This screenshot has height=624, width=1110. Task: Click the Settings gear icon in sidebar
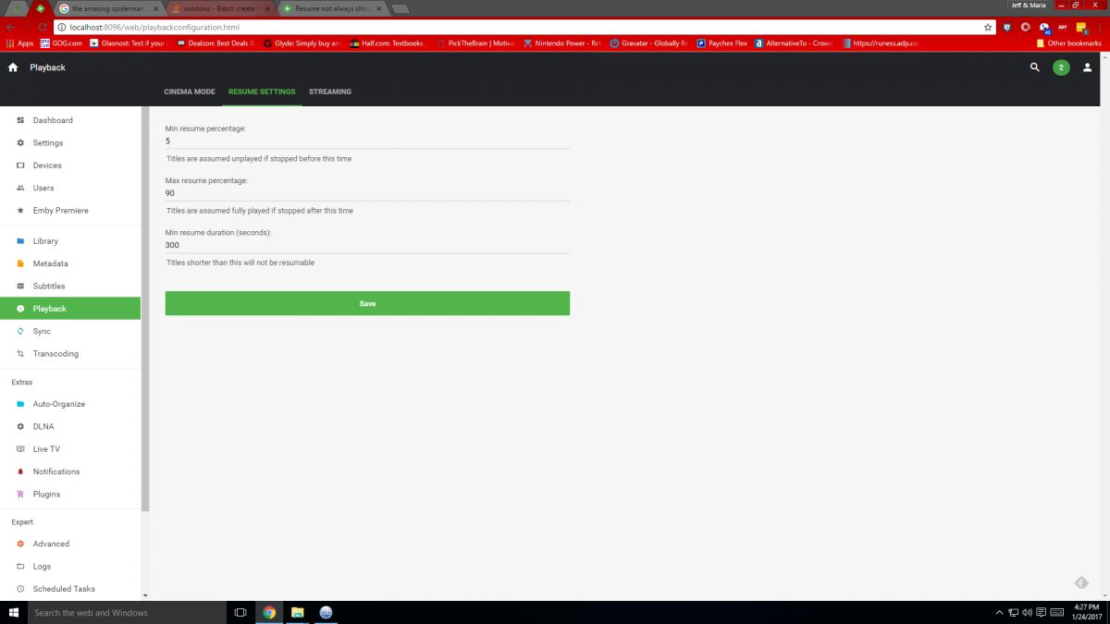(x=20, y=143)
